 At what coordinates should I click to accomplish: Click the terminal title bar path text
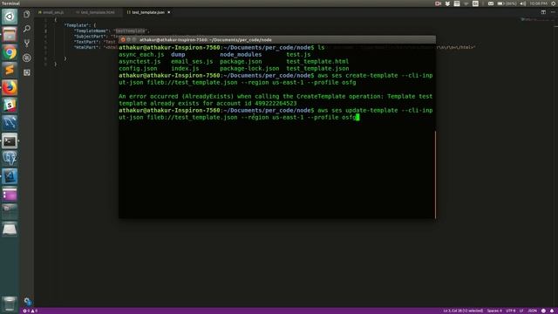coord(206,40)
